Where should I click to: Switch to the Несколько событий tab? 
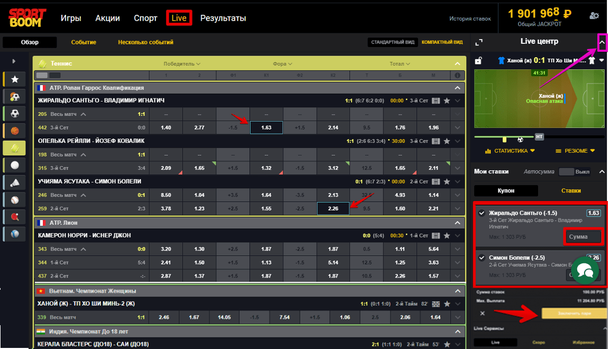pyautogui.click(x=146, y=42)
